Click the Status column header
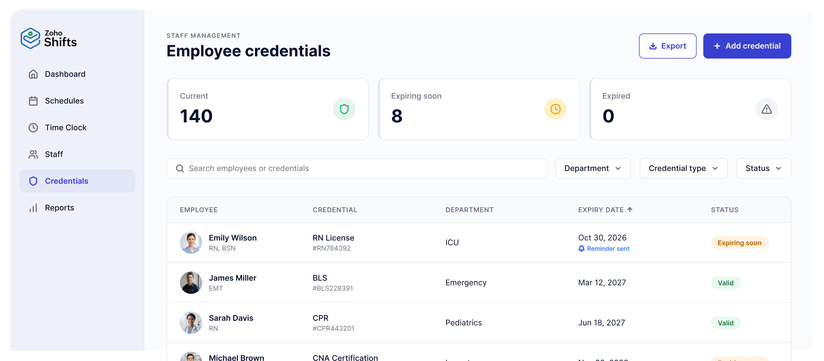This screenshot has width=824, height=361. pyautogui.click(x=725, y=210)
